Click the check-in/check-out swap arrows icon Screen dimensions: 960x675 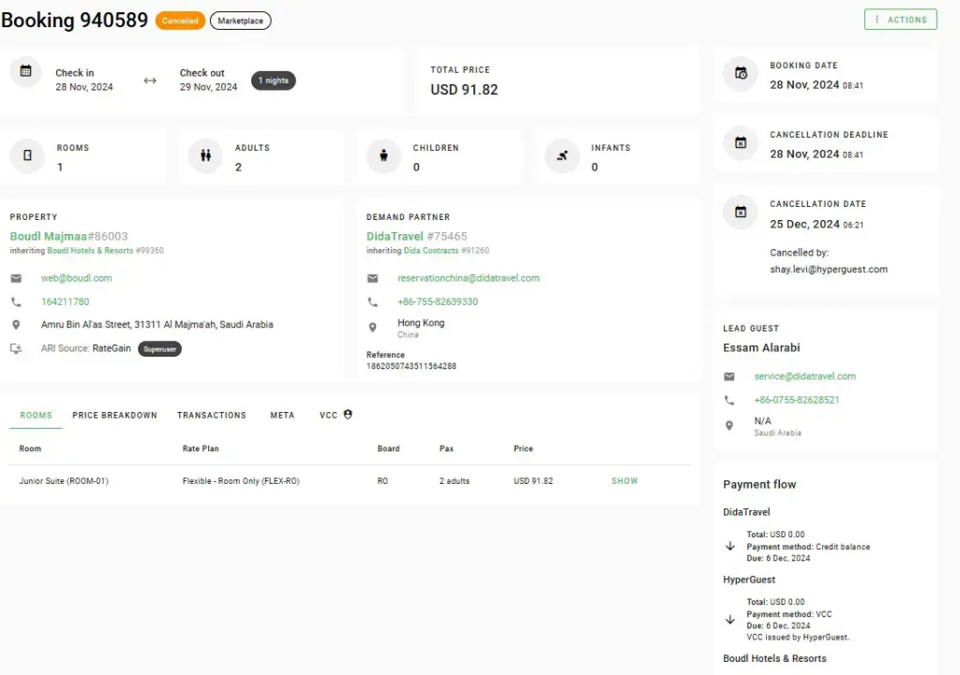pyautogui.click(x=150, y=81)
